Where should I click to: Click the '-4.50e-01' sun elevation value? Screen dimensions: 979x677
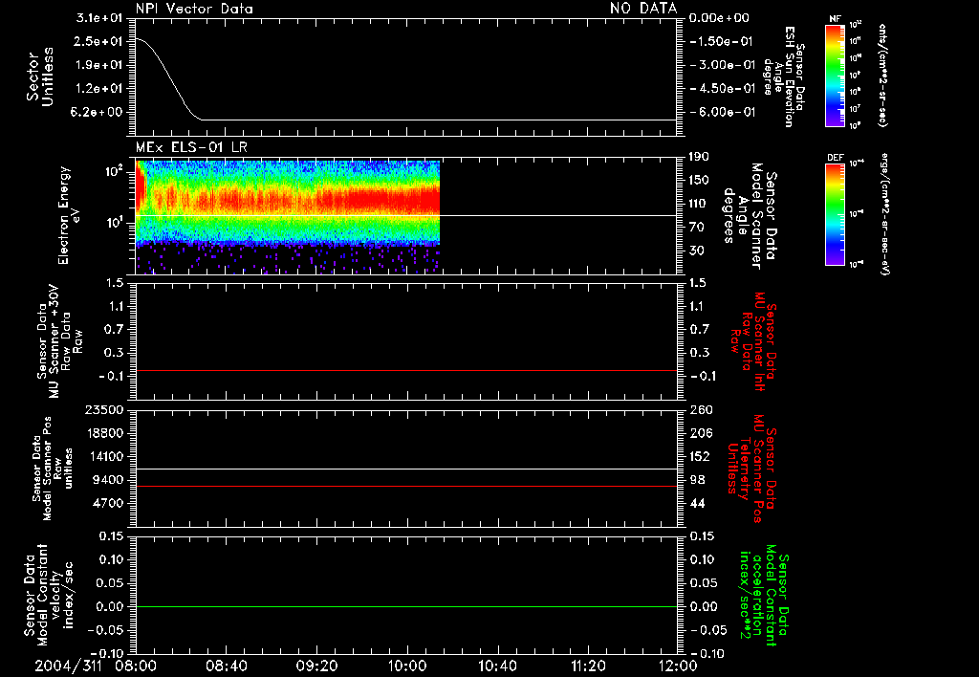[722, 89]
